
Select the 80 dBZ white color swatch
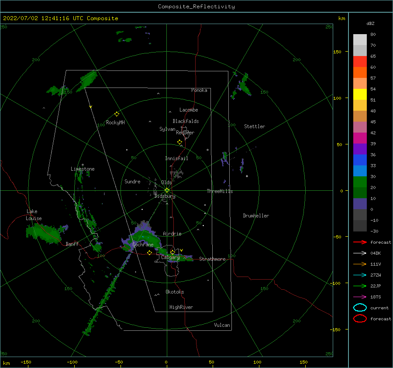pos(360,39)
